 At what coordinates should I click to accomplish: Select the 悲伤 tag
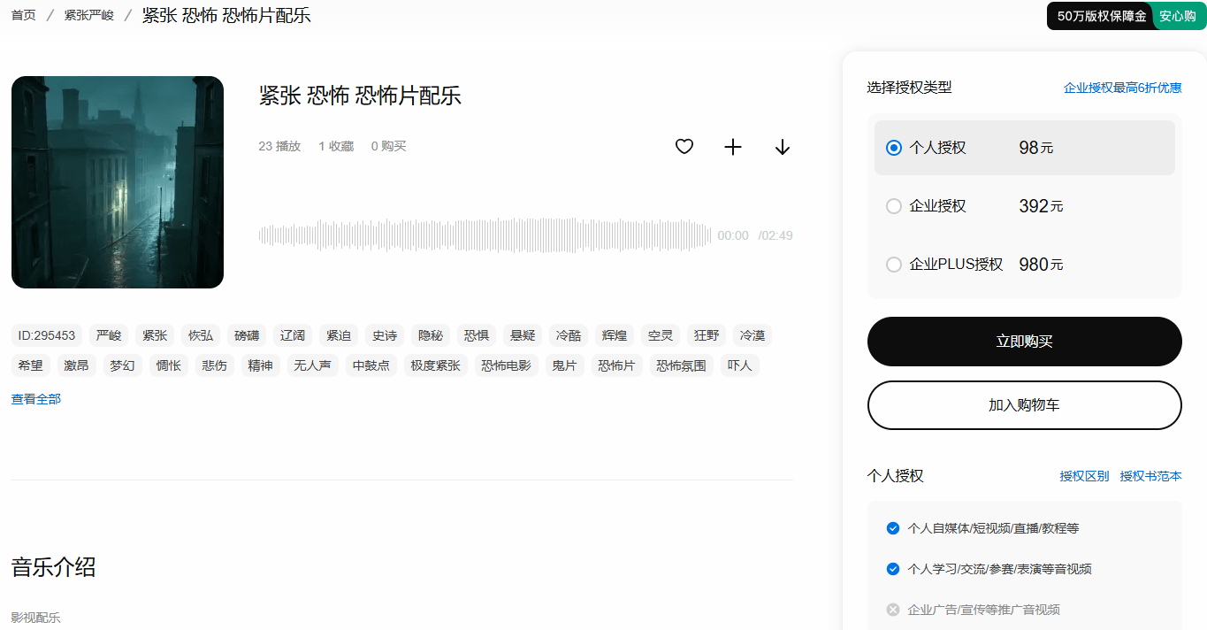[215, 365]
